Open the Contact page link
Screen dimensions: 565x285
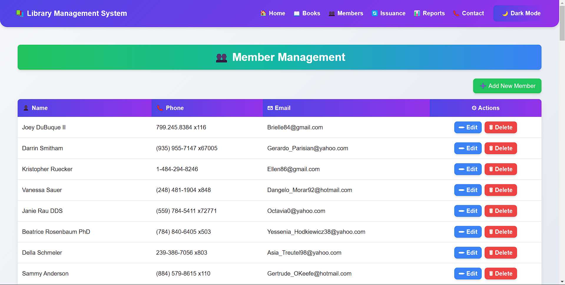point(468,13)
